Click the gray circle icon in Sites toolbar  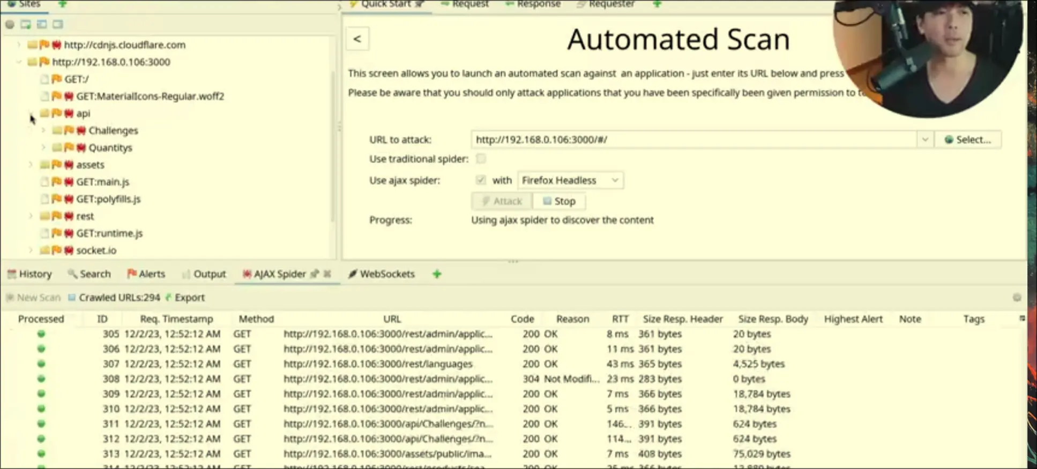[10, 24]
